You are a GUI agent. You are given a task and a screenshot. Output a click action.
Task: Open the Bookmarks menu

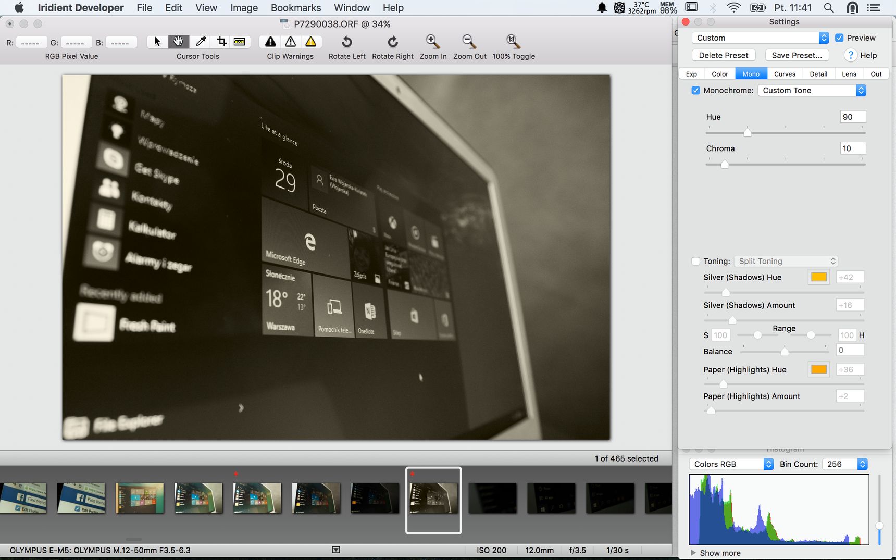point(296,7)
